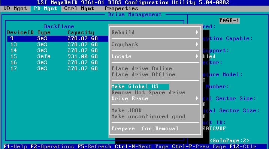This screenshot has width=269, height=149.
Task: Select drive row with DeviceID 17
Action: point(58,68)
